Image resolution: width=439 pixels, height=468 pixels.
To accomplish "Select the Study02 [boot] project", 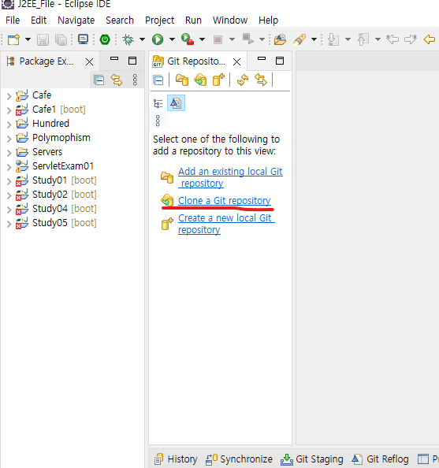I will (x=56, y=195).
